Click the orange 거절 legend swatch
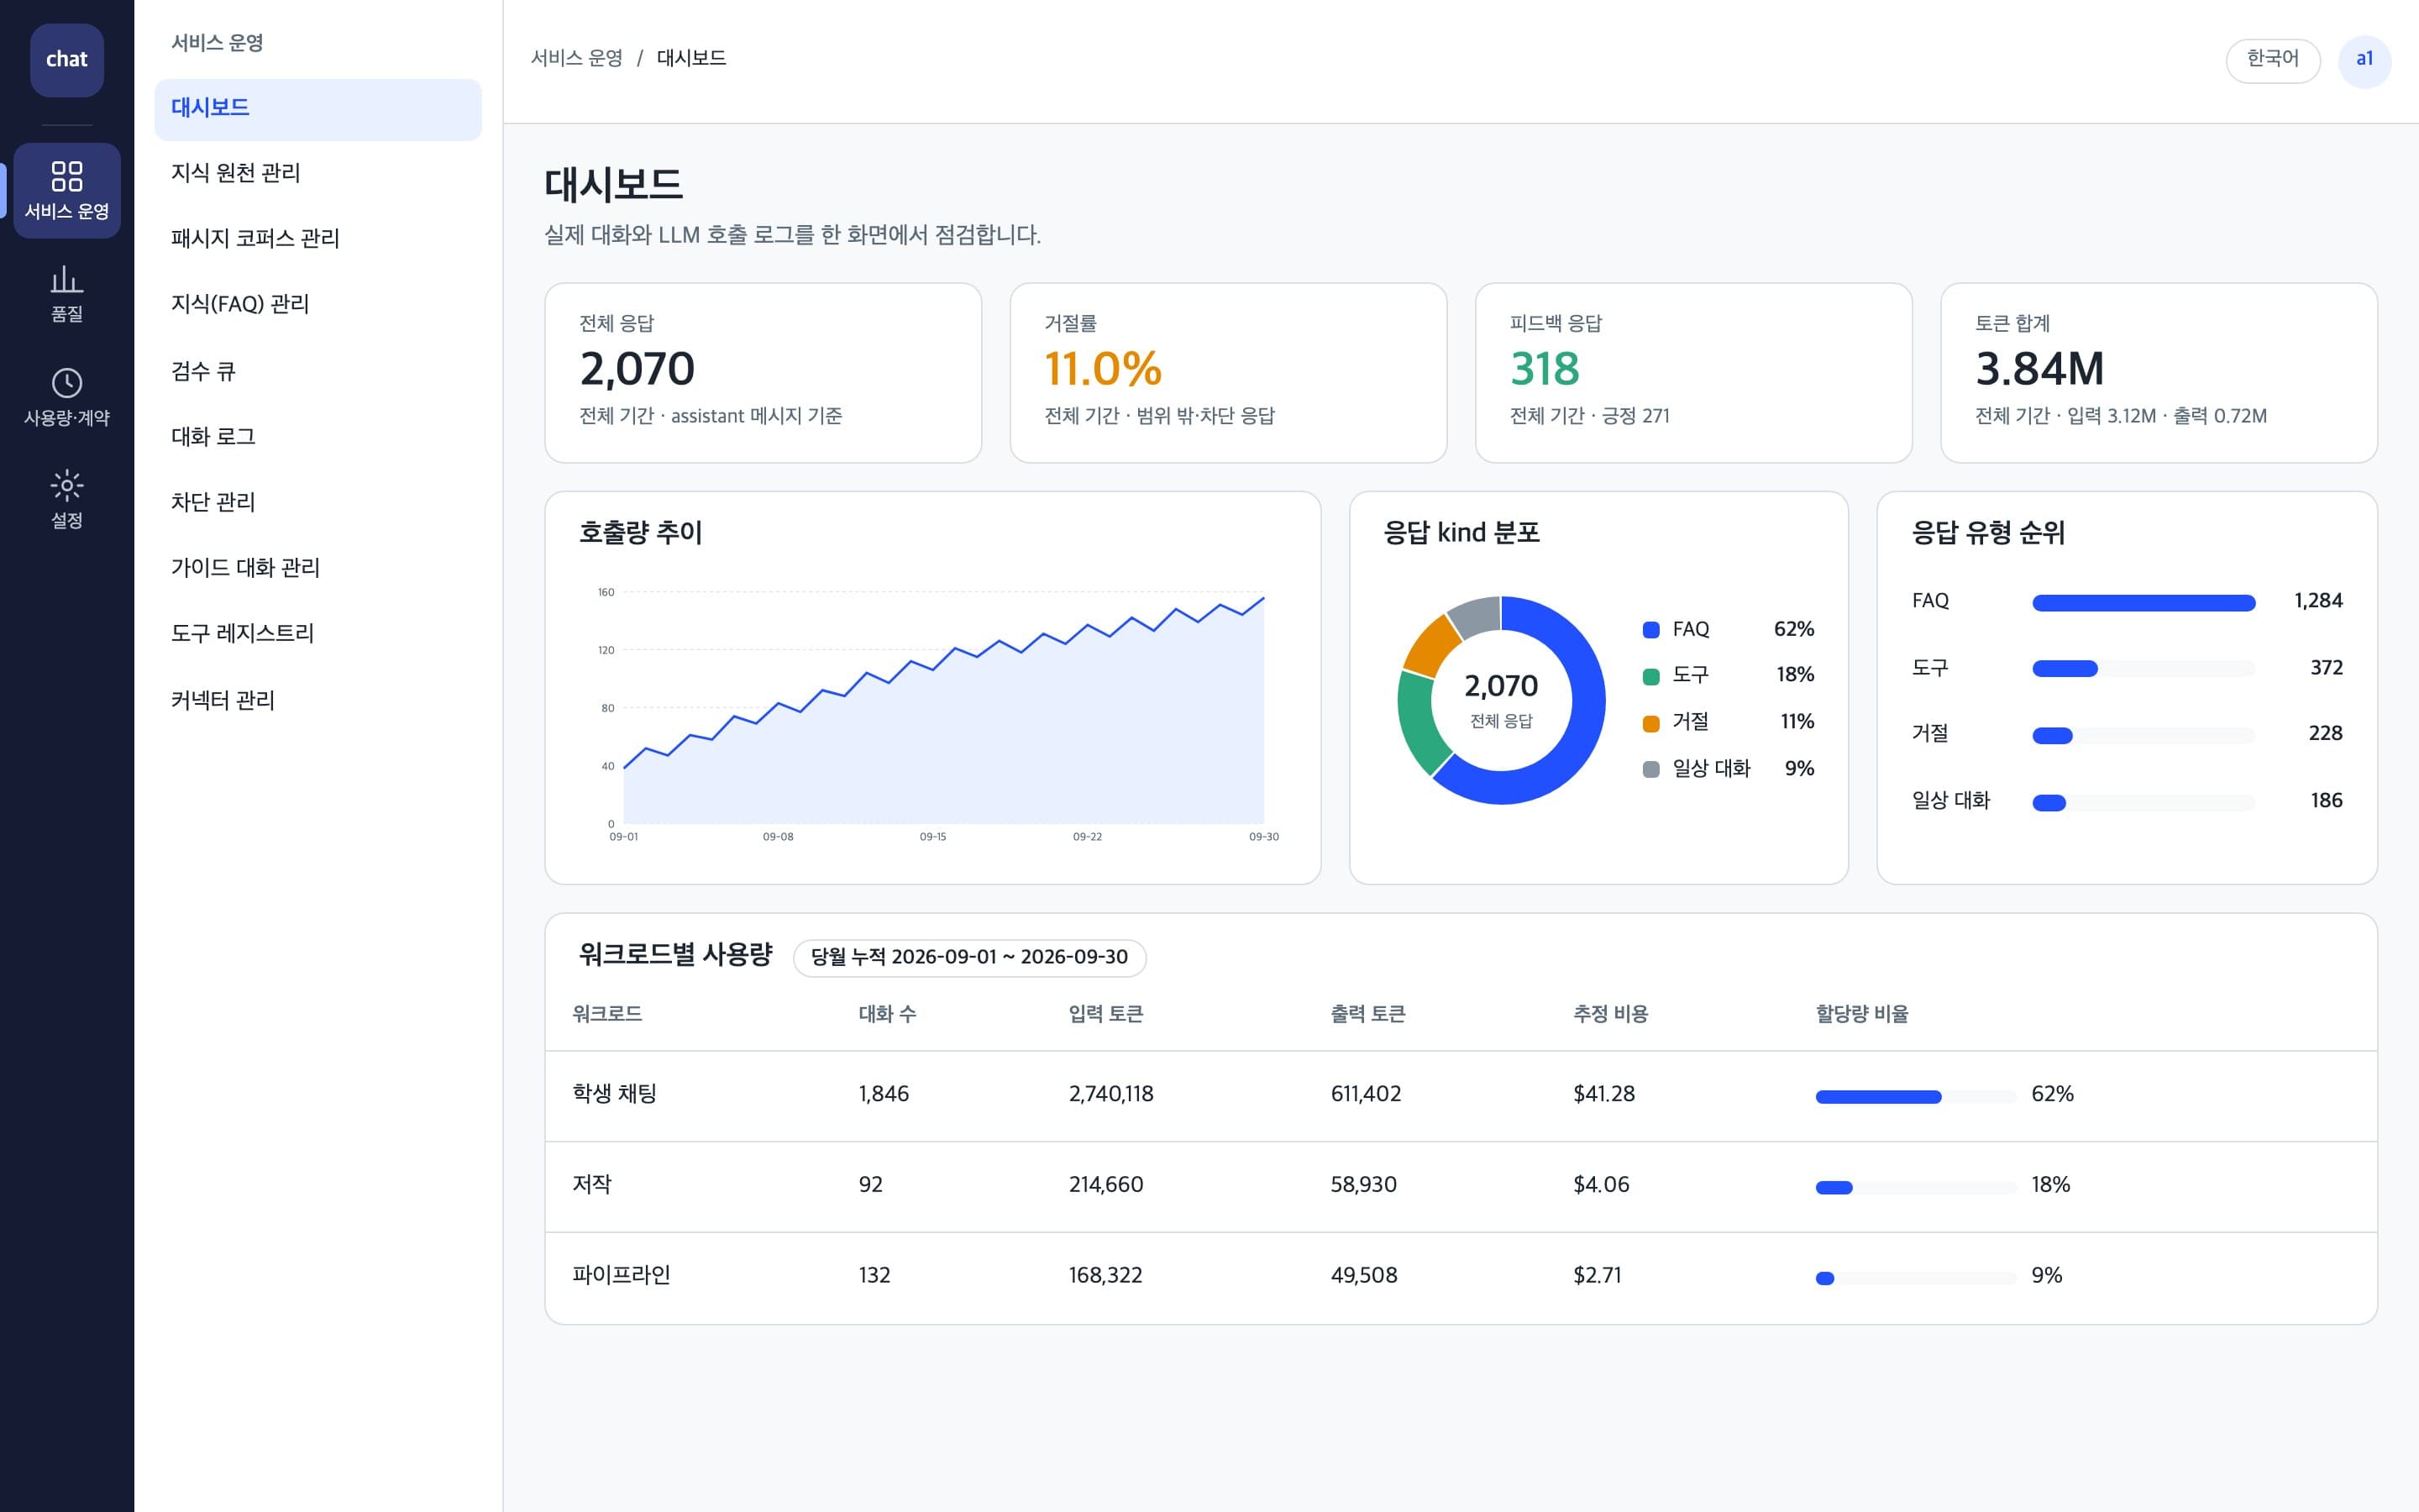 (x=1651, y=723)
